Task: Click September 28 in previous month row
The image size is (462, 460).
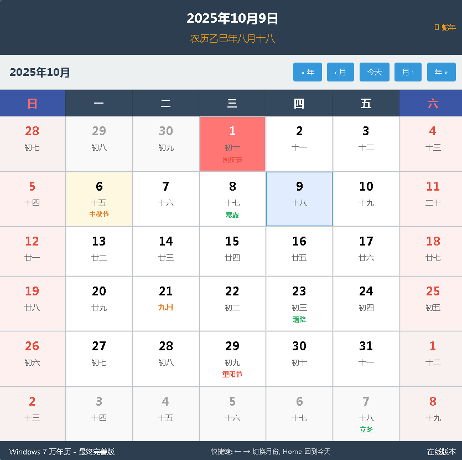Action: coord(32,144)
